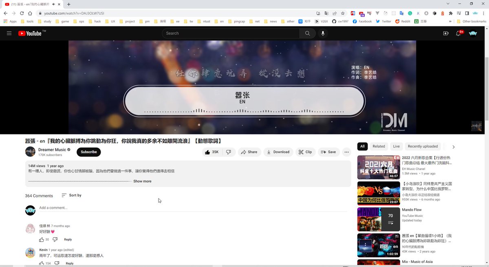The width and height of the screenshot is (489, 267).
Task: Select the All filter chip
Action: [x=362, y=146]
